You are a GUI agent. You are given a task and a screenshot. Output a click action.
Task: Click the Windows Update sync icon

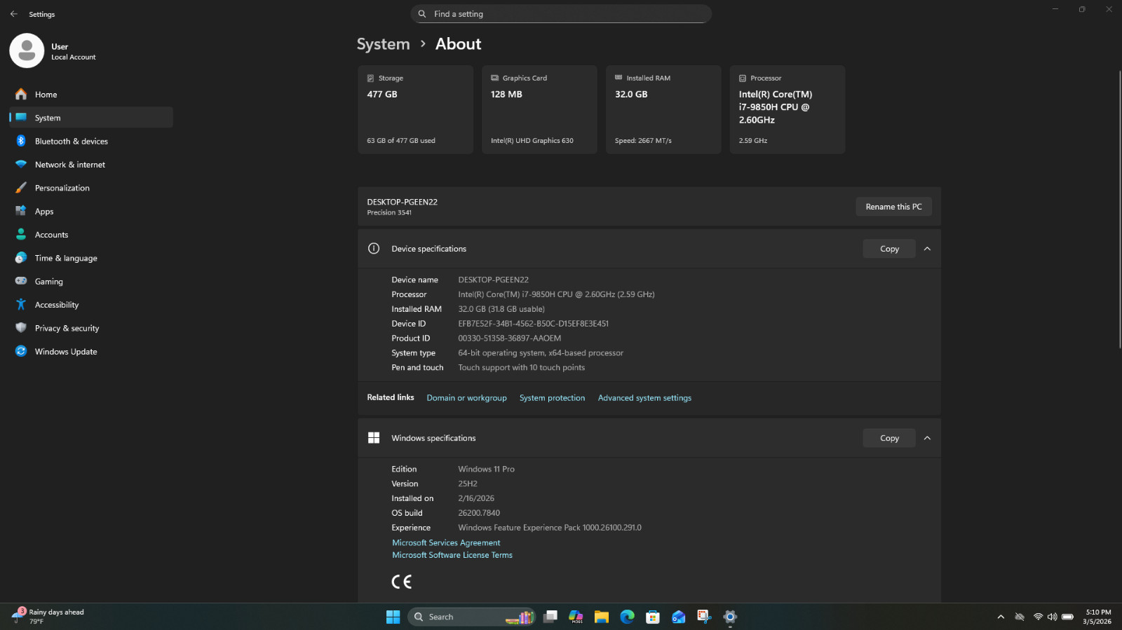21,351
